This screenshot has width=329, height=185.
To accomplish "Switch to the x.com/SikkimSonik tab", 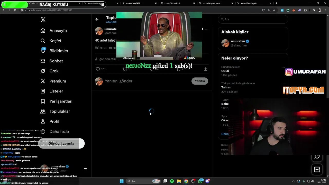I will click(x=177, y=3).
